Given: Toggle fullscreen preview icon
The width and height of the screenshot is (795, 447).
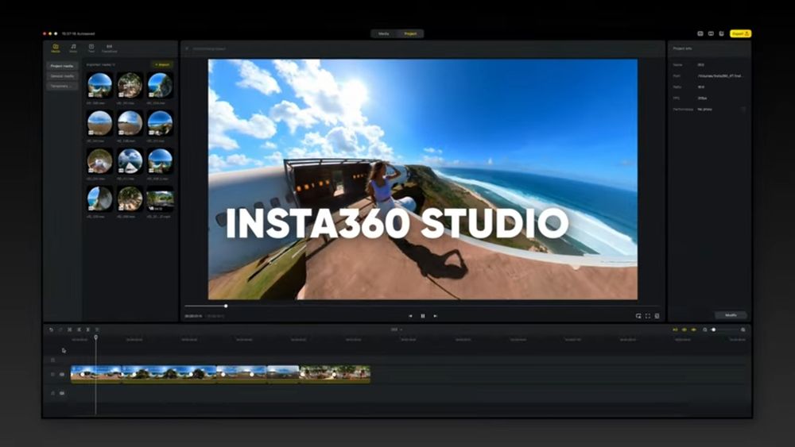Looking at the screenshot, I should pyautogui.click(x=648, y=316).
